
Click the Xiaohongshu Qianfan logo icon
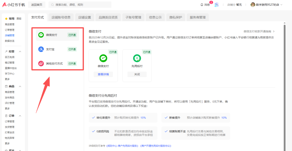click(x=4, y=5)
